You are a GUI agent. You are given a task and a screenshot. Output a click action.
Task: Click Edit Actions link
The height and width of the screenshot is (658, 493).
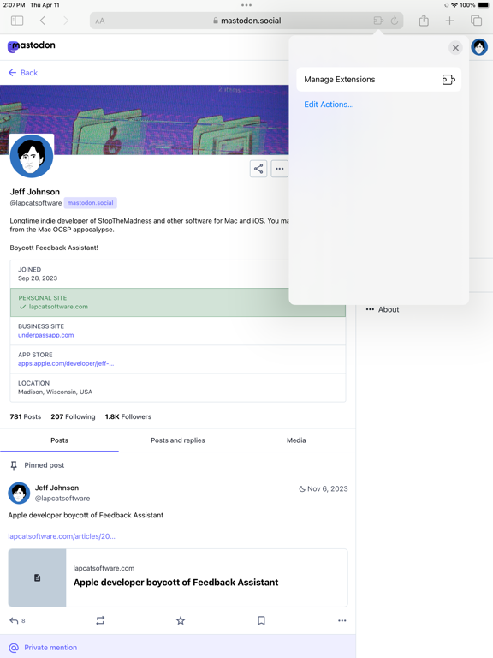329,105
